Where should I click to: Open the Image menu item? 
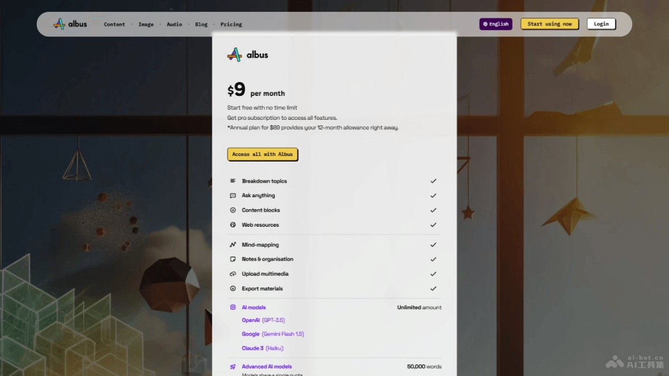tap(146, 25)
